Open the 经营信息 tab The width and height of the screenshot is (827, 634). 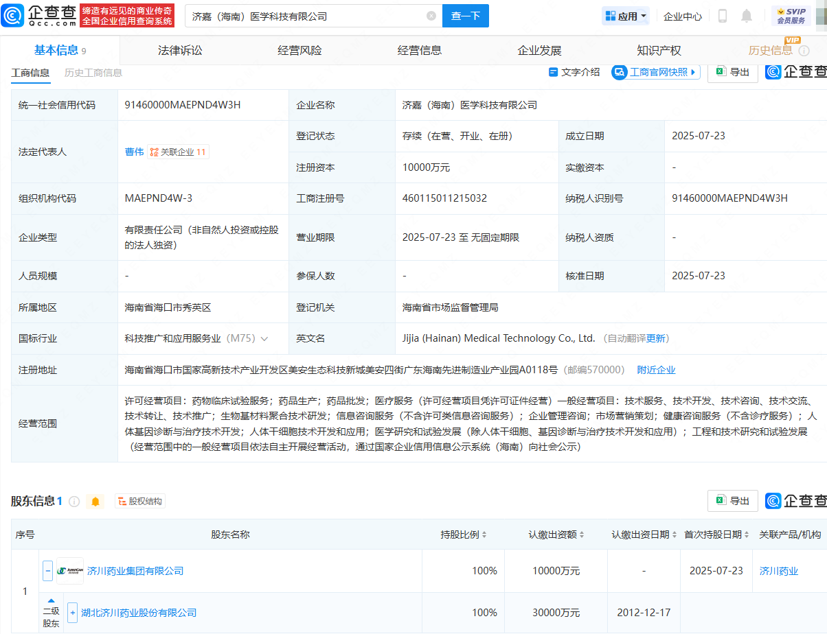(x=420, y=50)
